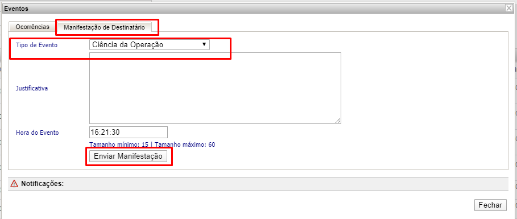Viewport: 517px width, 219px height.
Task: Click the Fechar button
Action: pyautogui.click(x=490, y=205)
